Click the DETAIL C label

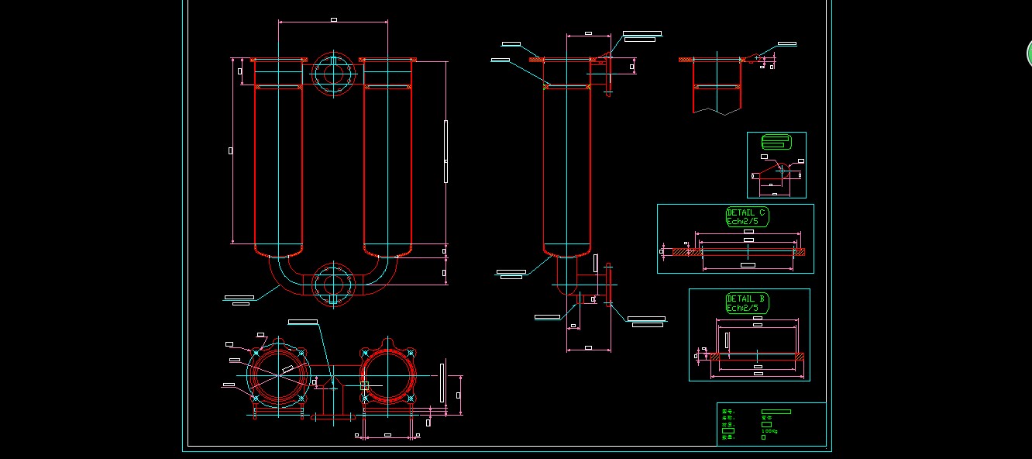(746, 216)
